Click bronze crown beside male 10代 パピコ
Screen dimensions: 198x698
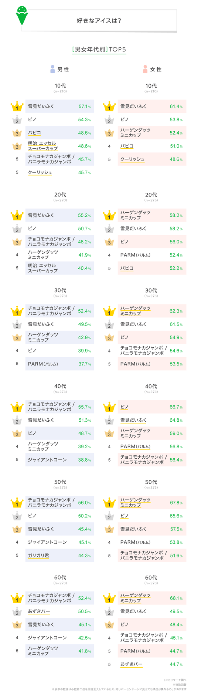click(x=17, y=133)
